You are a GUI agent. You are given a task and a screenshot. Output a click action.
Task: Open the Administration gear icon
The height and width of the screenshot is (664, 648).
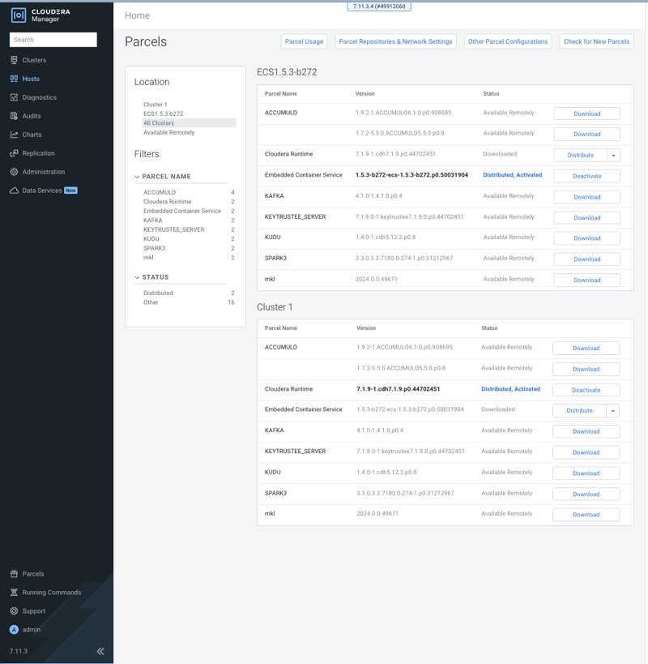pos(14,172)
